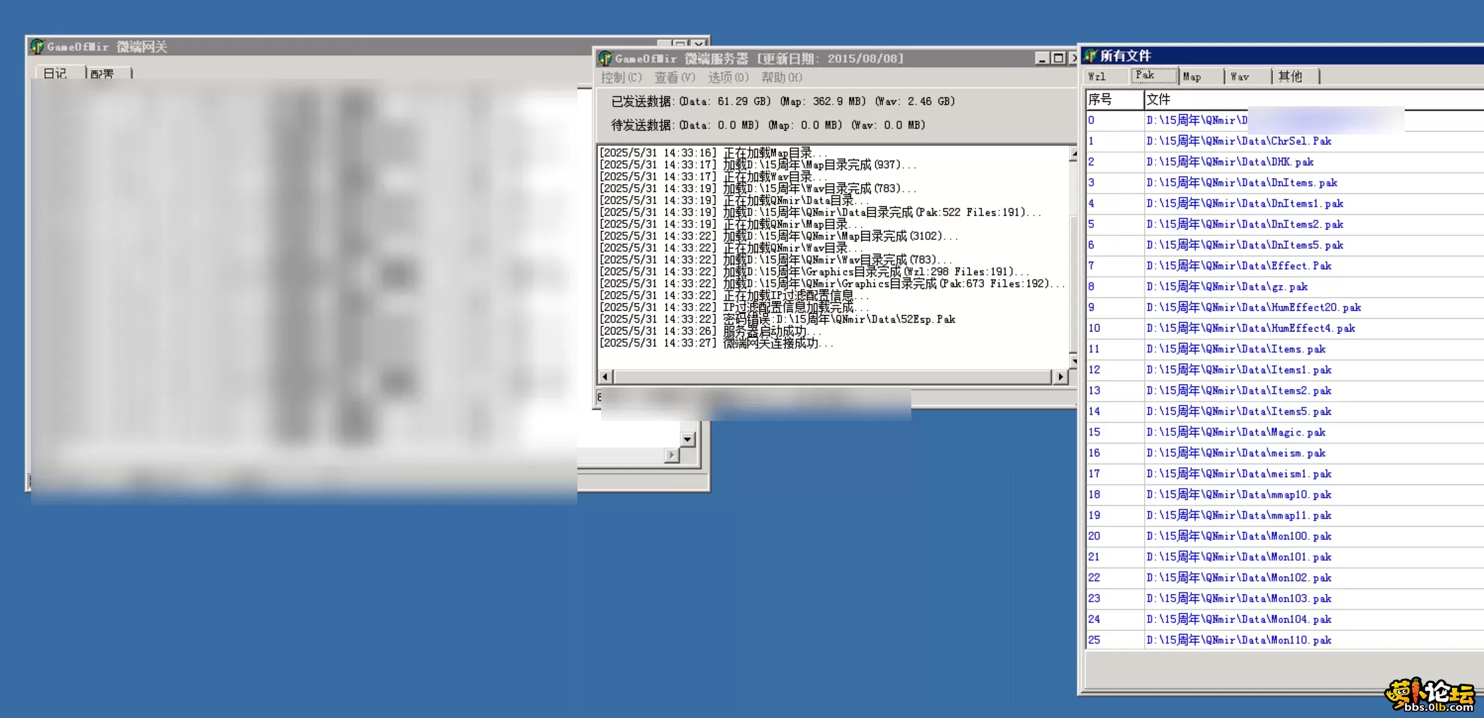Select file row Items2.pak
The width and height of the screenshot is (1484, 718).
tap(1285, 391)
